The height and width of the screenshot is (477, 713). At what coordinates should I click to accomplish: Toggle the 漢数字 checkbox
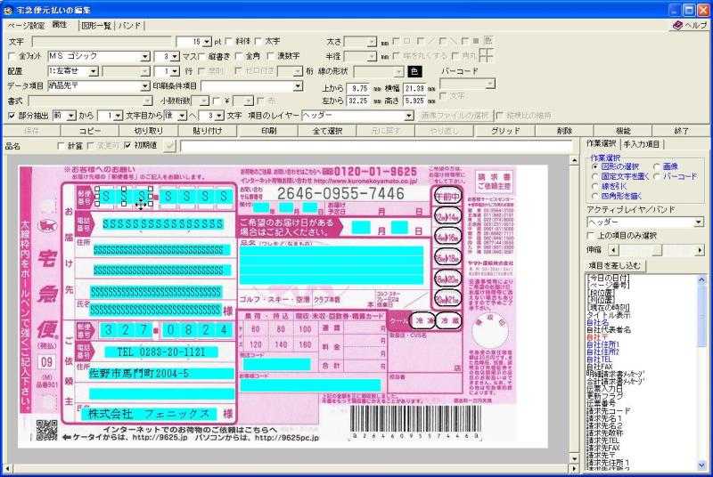tap(271, 56)
